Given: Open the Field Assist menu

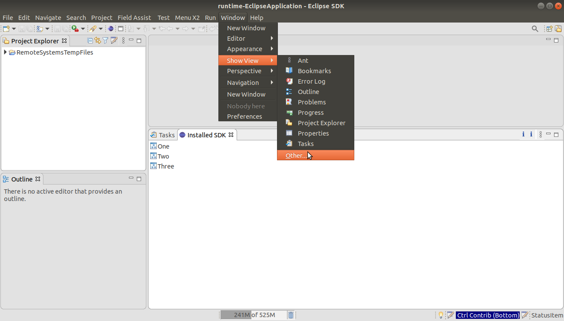Looking at the screenshot, I should coord(134,18).
